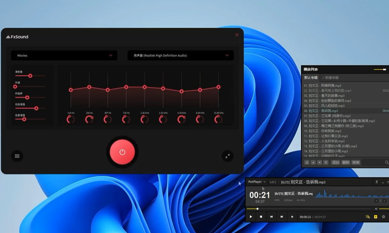Screen dimensions: 389x233
Task: Select track 05 风儿轻轻吹.mp3
Action: [x=345, y=106]
